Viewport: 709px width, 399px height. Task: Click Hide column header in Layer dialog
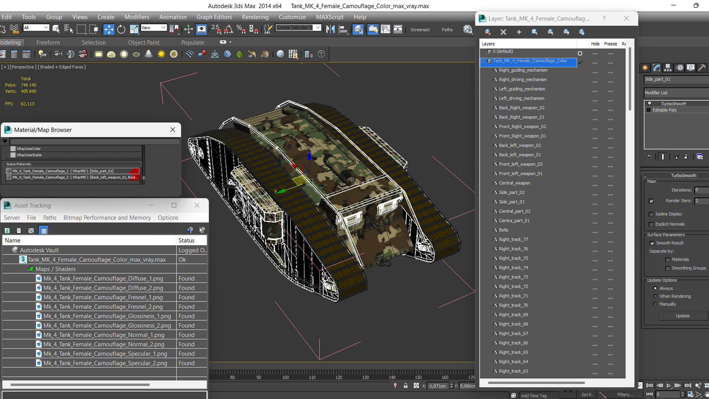595,44
